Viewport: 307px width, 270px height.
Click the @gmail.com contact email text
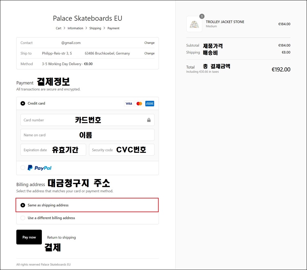coord(71,42)
